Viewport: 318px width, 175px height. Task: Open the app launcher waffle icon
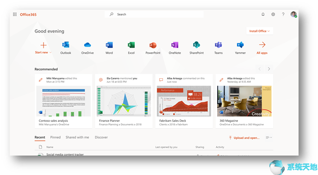15,14
